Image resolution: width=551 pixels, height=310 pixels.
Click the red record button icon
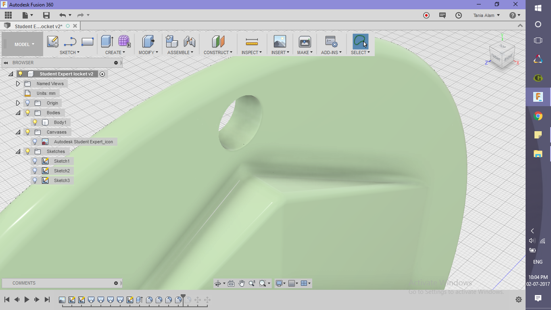[x=426, y=15]
